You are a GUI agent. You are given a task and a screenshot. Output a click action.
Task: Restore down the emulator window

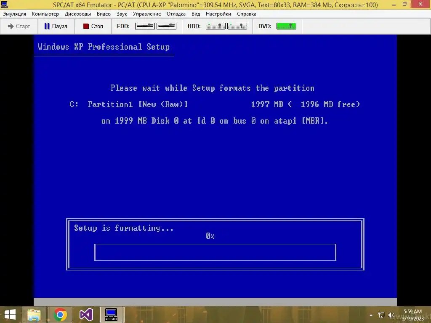tap(405, 4)
